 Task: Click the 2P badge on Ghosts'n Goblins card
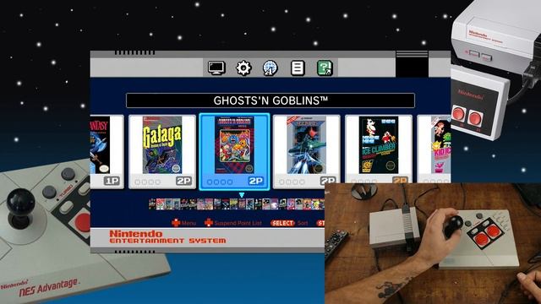[x=255, y=181]
